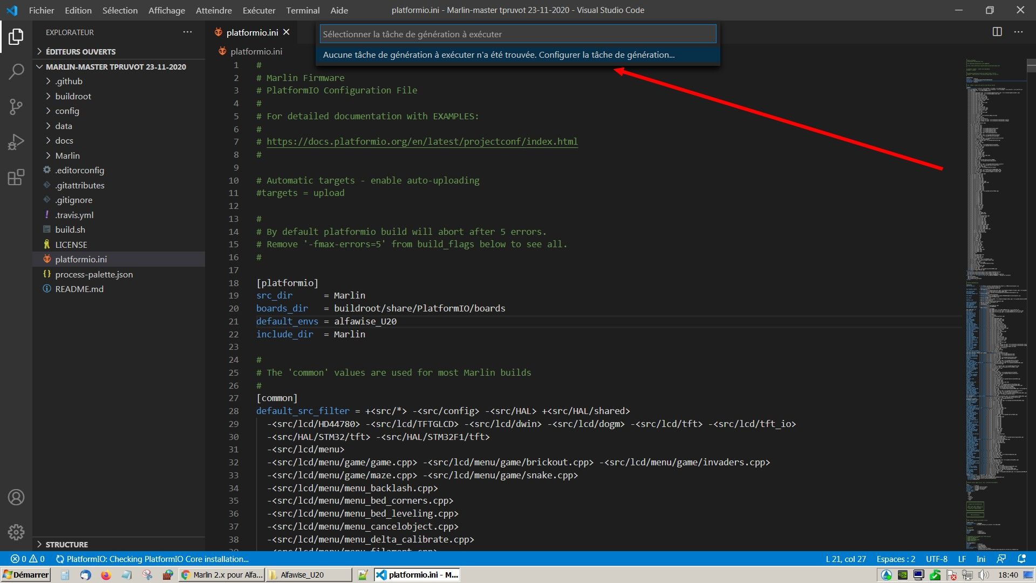
Task: Open process-palette.json in the explorer
Action: [x=119, y=274]
